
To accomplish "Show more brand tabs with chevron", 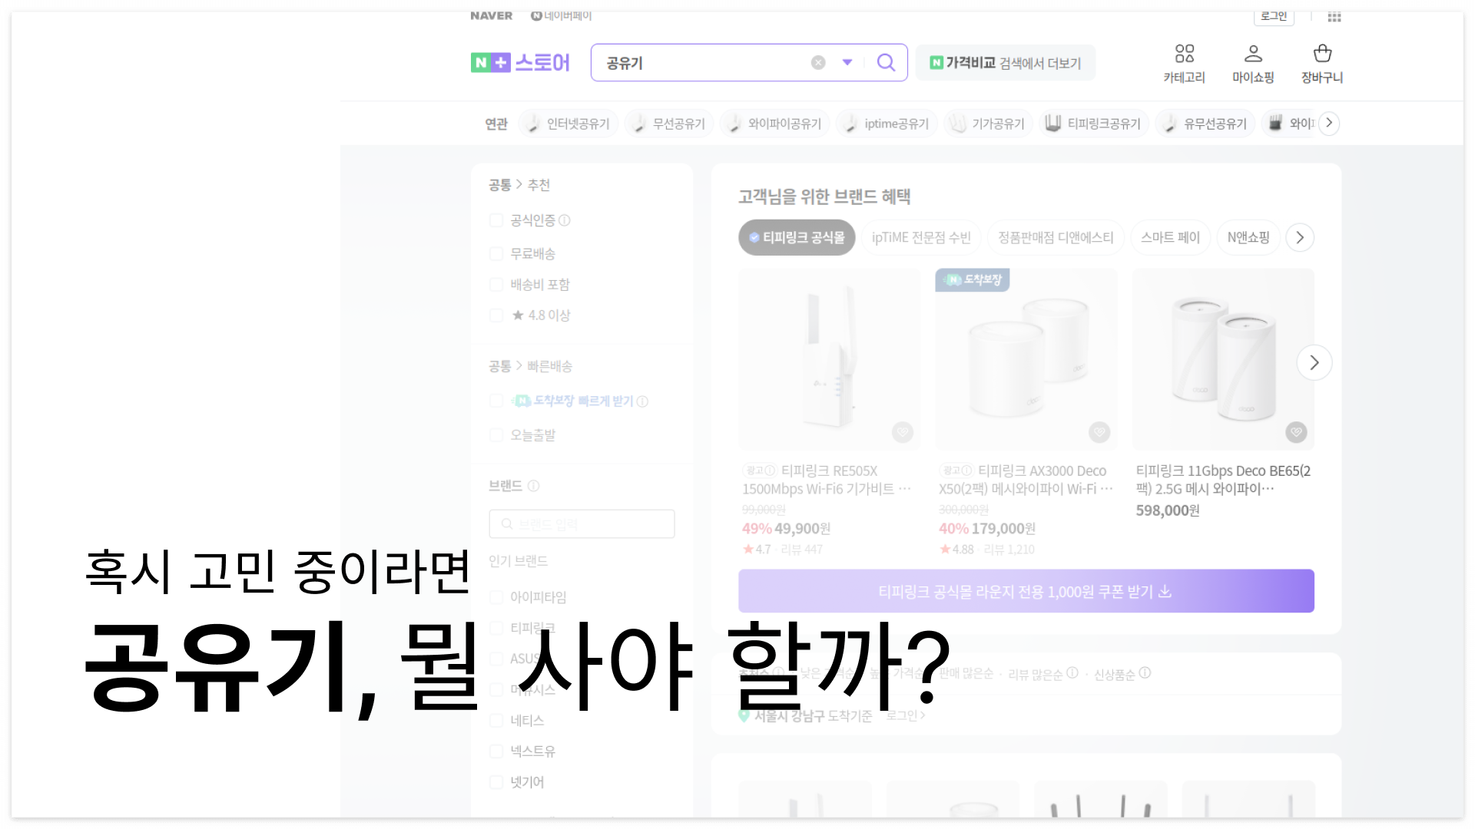I will (x=1300, y=238).
